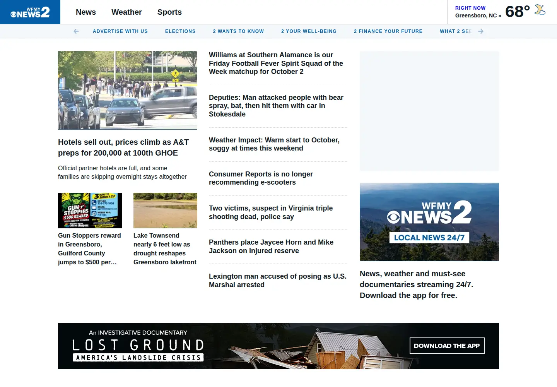557x387 pixels.
Task: Click the WFMY News 2 Local News 24/7 image
Action: 429,222
